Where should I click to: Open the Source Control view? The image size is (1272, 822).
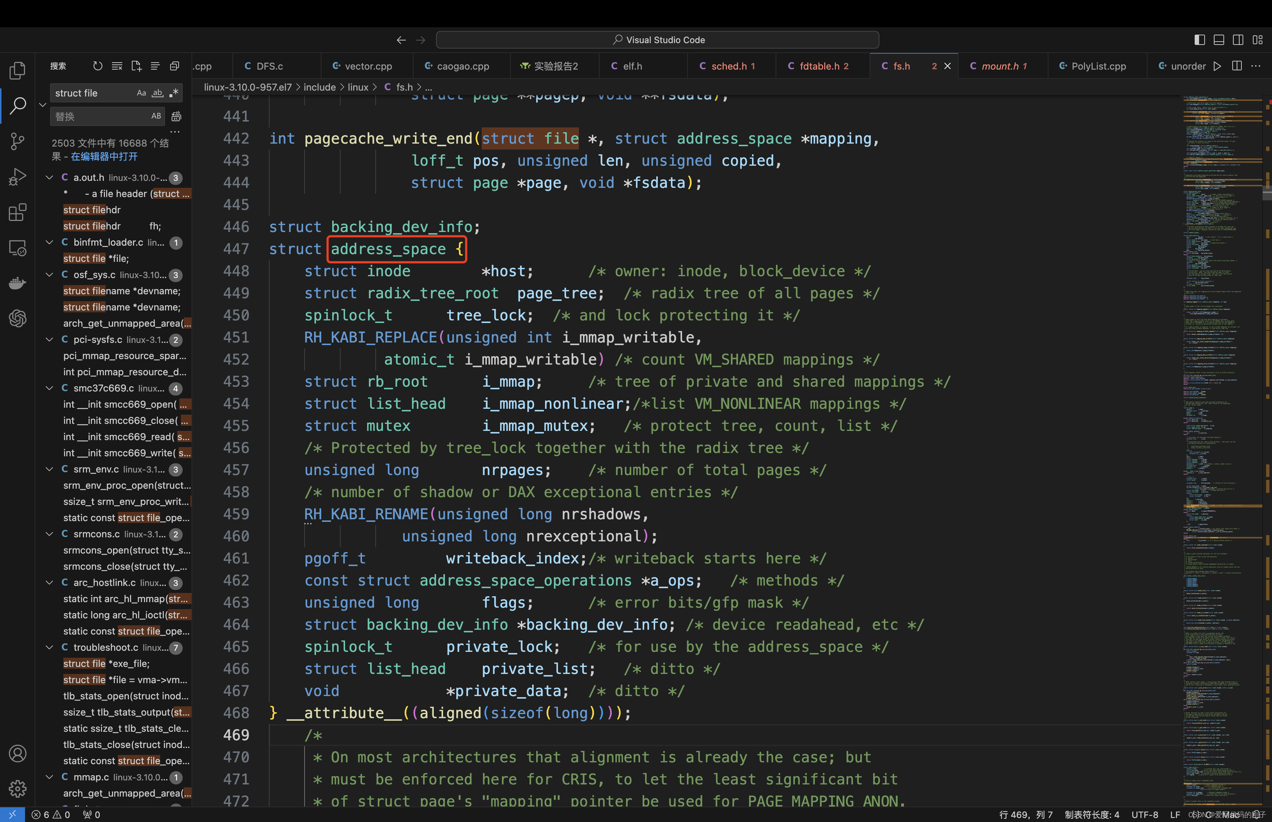pyautogui.click(x=18, y=141)
